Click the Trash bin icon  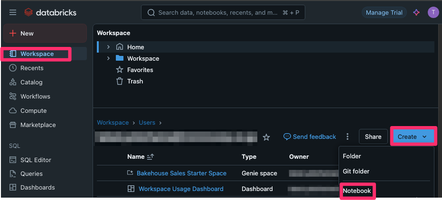pos(120,82)
